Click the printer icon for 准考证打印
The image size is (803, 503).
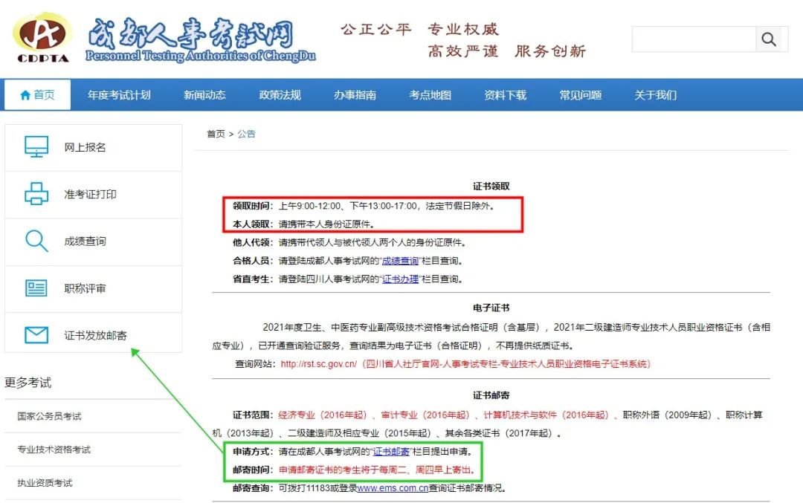click(36, 194)
